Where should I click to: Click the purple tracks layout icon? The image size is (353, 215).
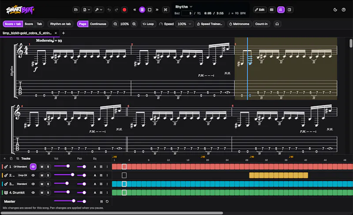281,10
